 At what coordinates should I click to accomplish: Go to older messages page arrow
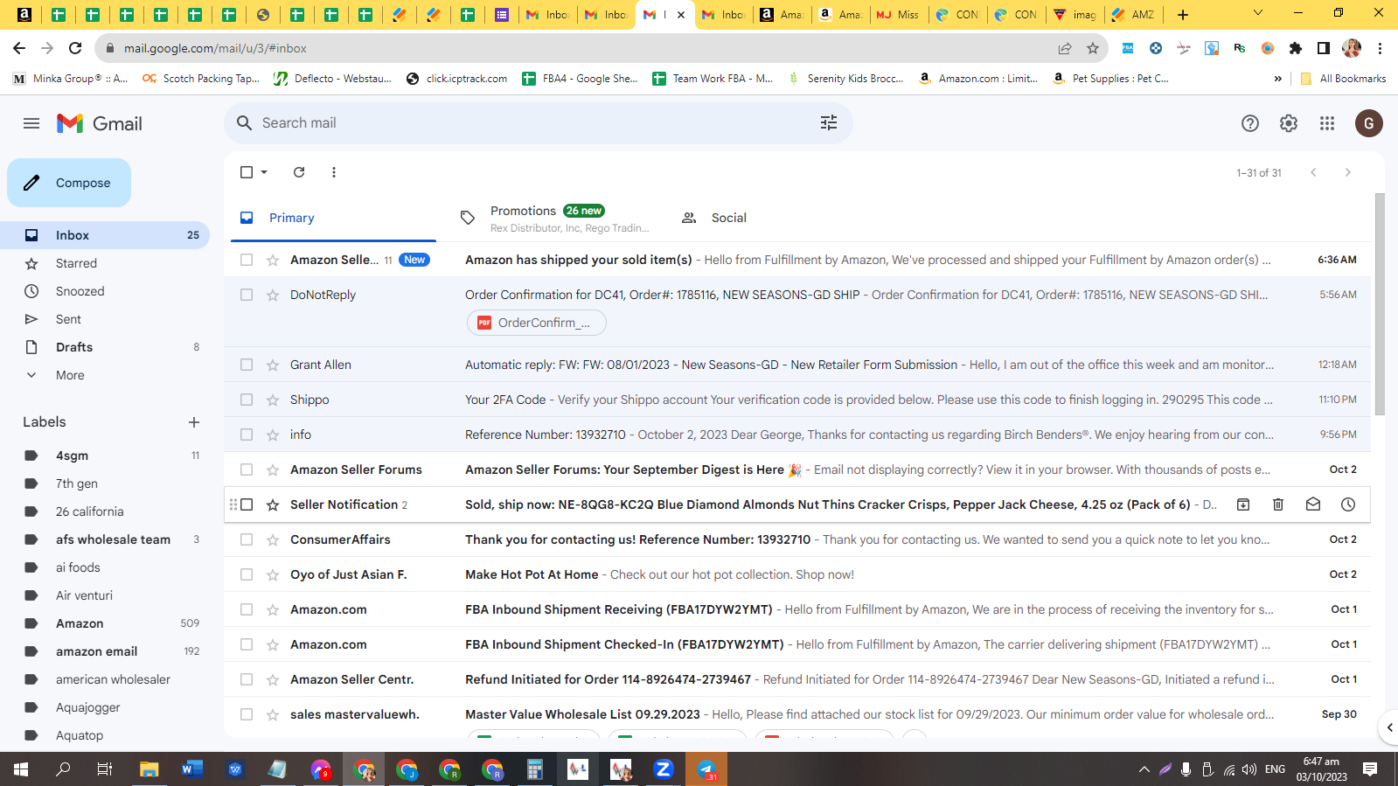(1348, 172)
